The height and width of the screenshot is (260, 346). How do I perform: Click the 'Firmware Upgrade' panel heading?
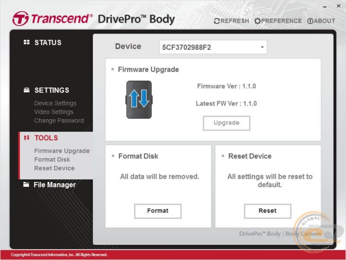pos(148,69)
